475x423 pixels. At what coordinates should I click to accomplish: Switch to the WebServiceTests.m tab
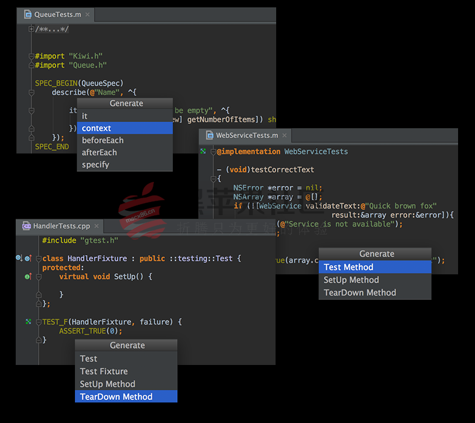(246, 135)
